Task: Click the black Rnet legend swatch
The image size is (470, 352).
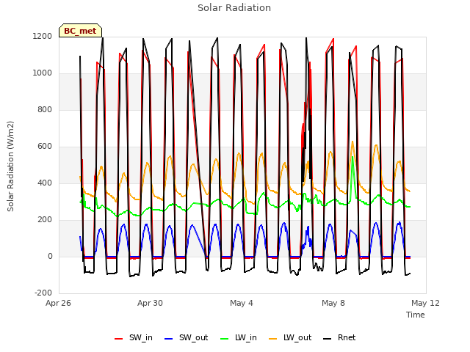Action: pyautogui.click(x=328, y=339)
